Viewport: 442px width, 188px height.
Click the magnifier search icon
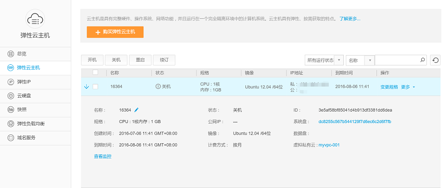coord(422,60)
